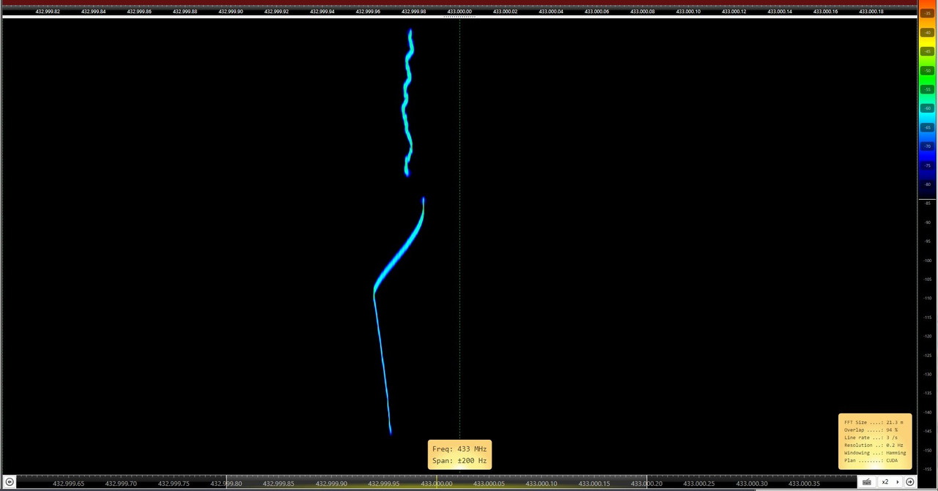This screenshot has height=491, width=938.
Task: Click the -50 dB green level on color scale
Action: pos(927,70)
